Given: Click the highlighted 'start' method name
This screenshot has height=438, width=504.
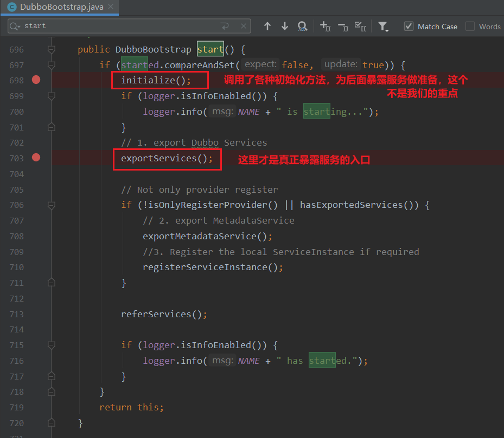Looking at the screenshot, I should coord(210,49).
